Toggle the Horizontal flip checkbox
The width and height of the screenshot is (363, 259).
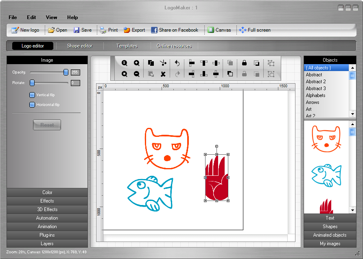pos(32,105)
